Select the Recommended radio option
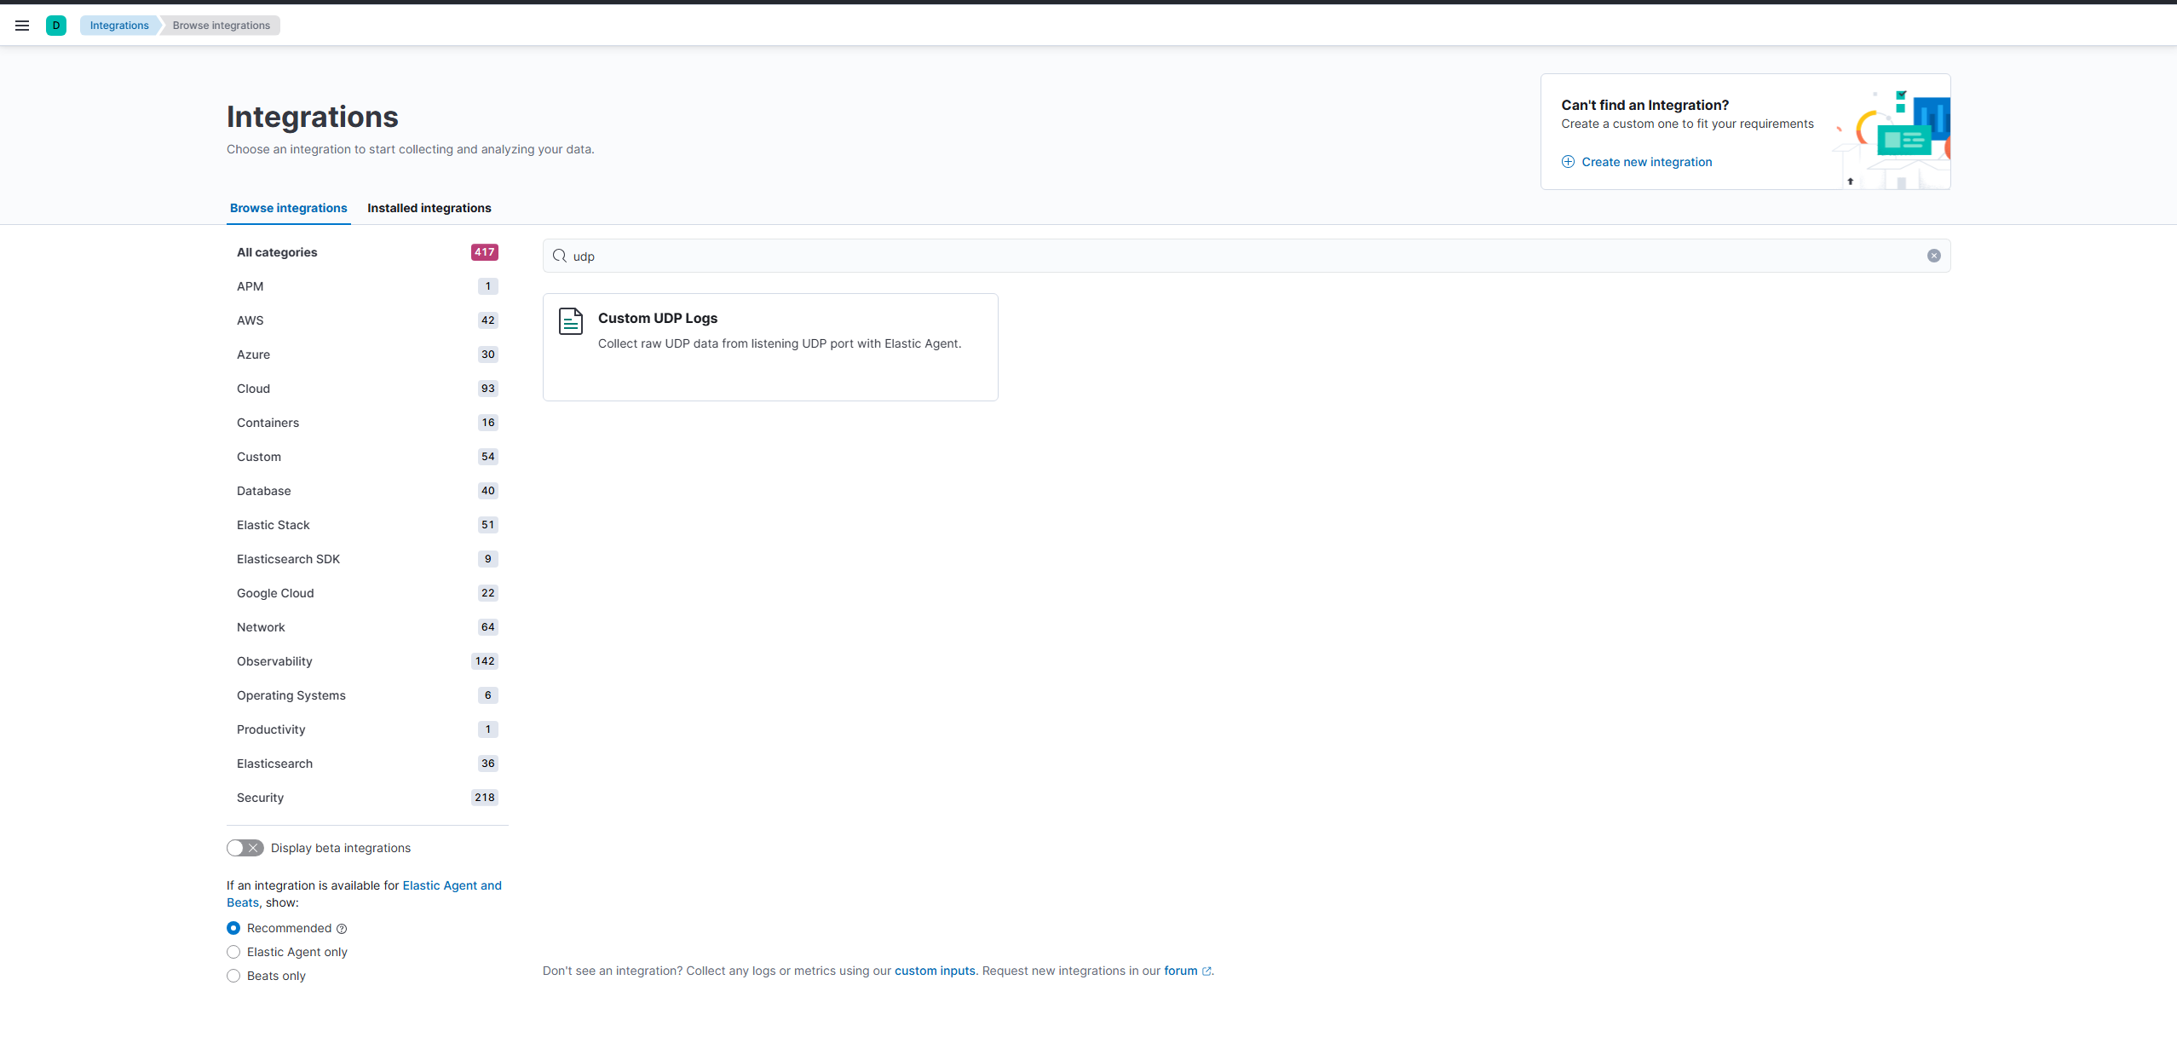The image size is (2177, 1049). tap(233, 928)
